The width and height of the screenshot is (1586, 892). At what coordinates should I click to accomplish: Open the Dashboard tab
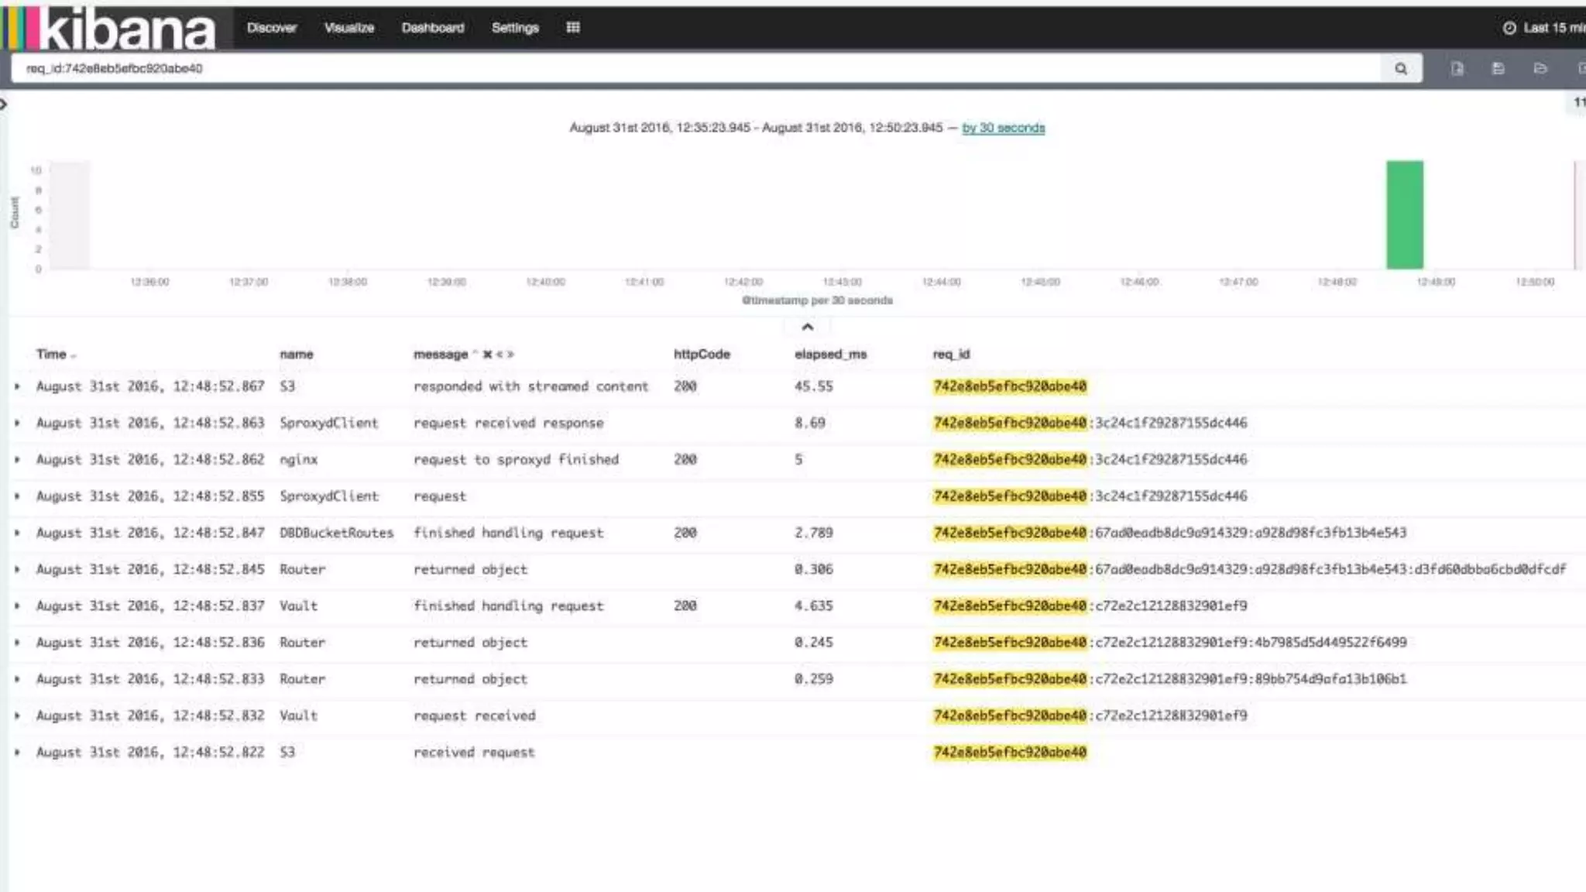click(433, 28)
